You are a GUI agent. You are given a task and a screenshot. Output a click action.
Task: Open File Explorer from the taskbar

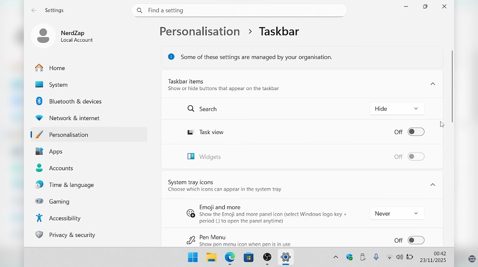[211, 257]
